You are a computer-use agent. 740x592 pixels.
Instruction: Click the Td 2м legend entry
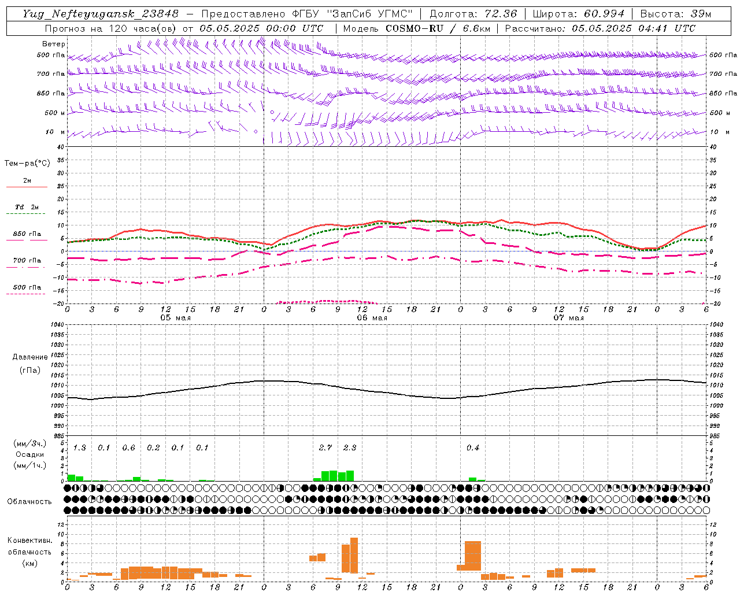[27, 207]
